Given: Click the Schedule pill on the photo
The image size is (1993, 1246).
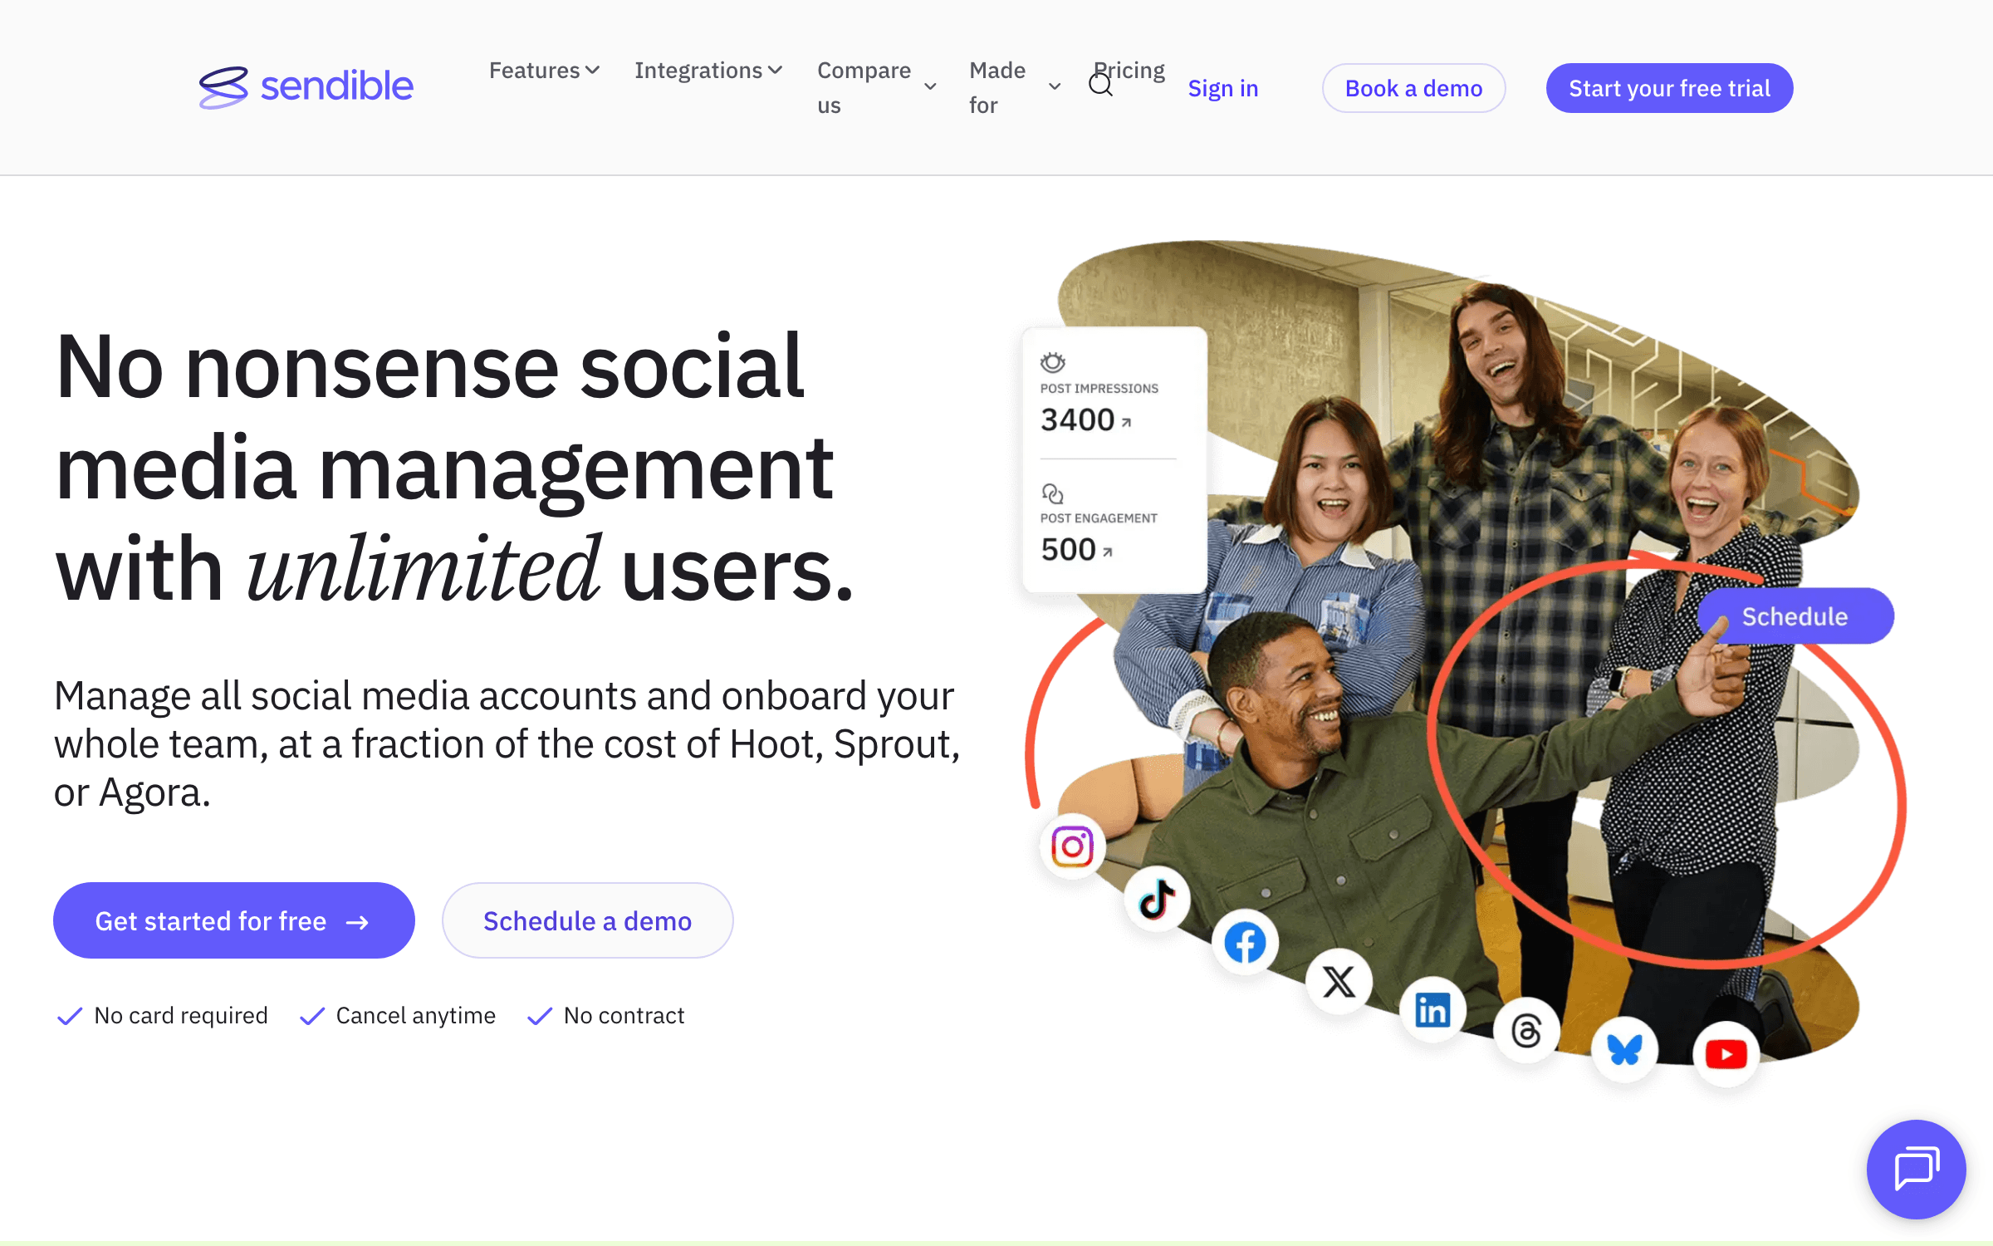Looking at the screenshot, I should coord(1795,616).
